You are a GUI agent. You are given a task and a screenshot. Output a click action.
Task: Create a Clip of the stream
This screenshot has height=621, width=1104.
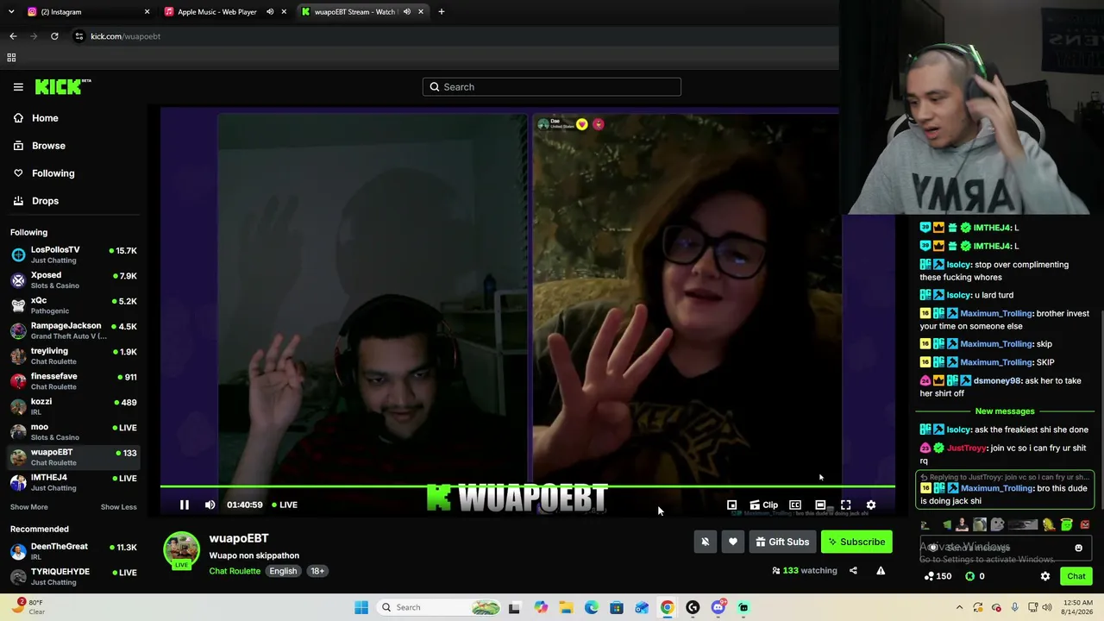click(763, 505)
